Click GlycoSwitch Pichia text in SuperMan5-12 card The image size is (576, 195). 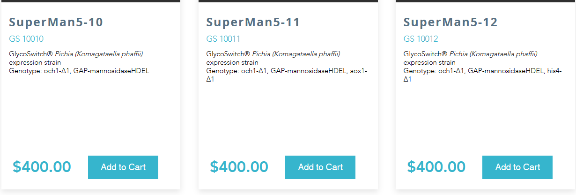point(470,54)
